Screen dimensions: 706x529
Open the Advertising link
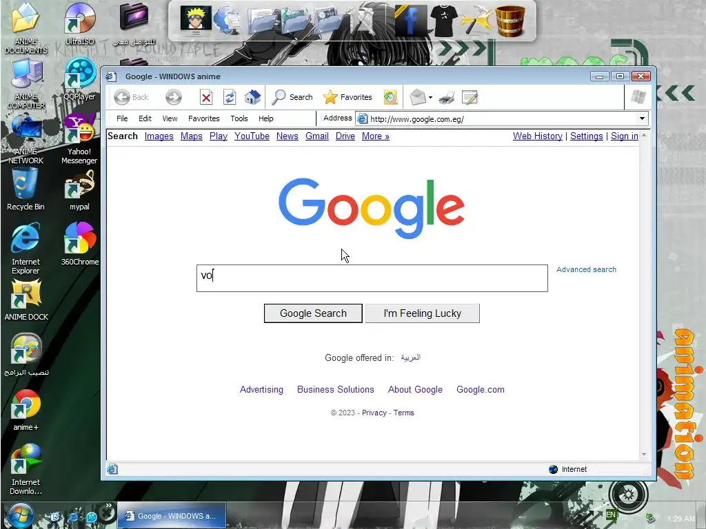(261, 390)
